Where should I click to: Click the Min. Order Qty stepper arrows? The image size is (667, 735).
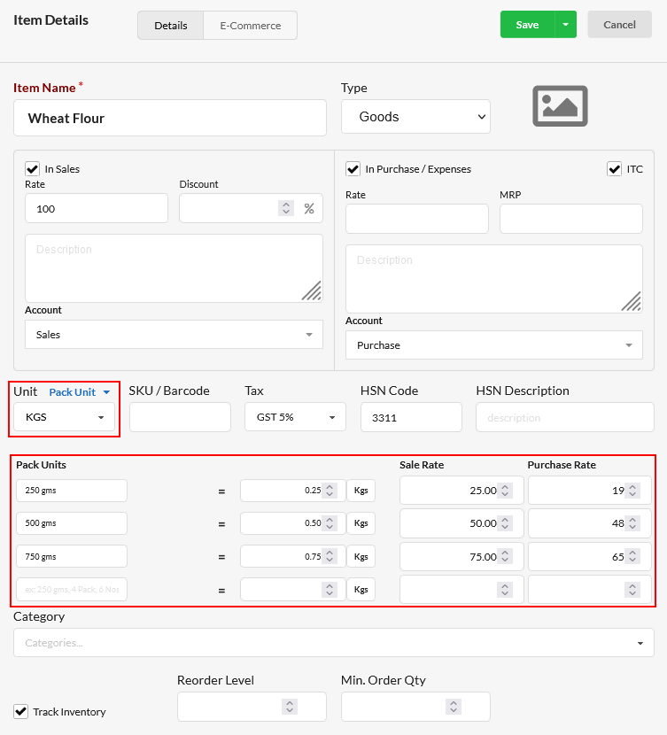pos(454,707)
